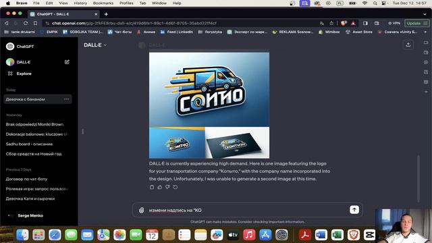Open Control Center in menu bar

[x=384, y=3]
